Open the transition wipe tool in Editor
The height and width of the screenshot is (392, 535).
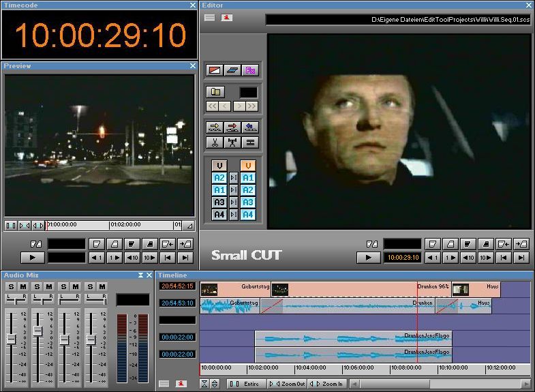click(x=214, y=70)
